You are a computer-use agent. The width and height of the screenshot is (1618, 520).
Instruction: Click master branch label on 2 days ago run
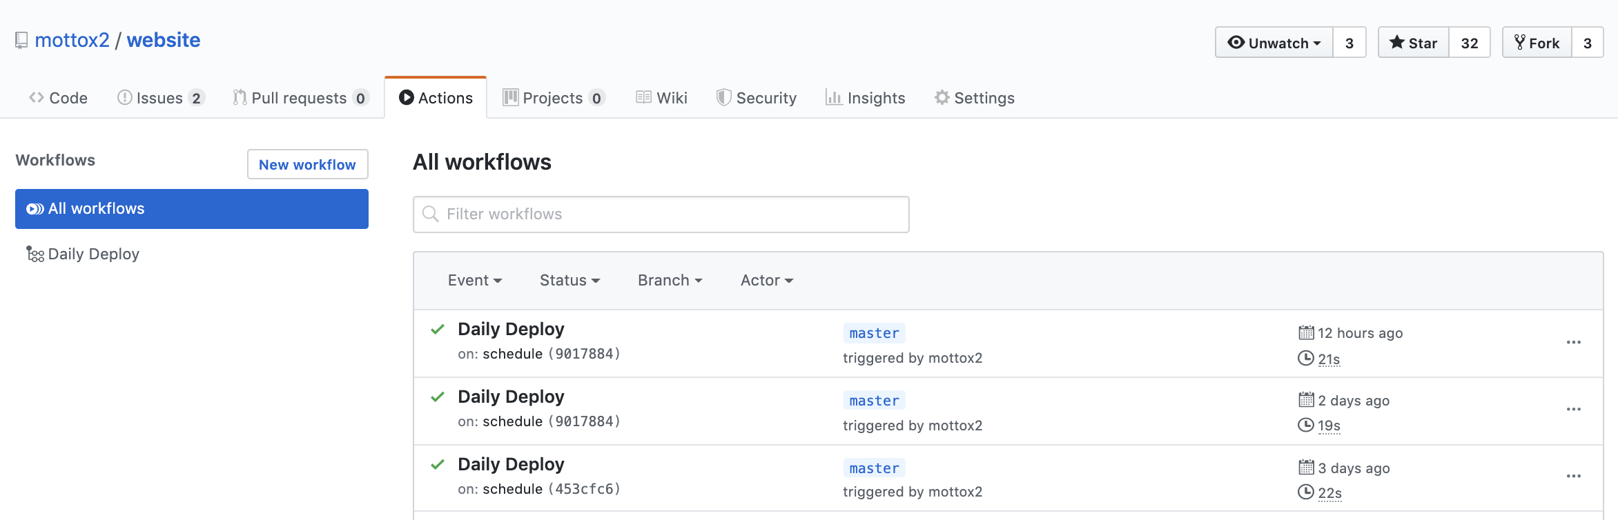(875, 401)
